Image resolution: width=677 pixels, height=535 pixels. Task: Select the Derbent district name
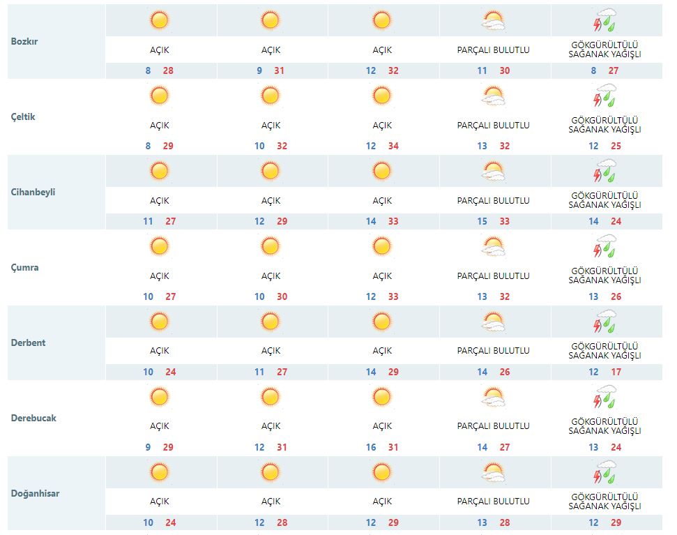pyautogui.click(x=28, y=343)
